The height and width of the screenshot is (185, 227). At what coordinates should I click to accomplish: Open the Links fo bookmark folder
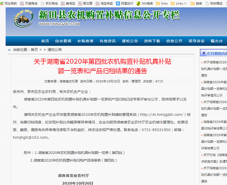point(179,3)
